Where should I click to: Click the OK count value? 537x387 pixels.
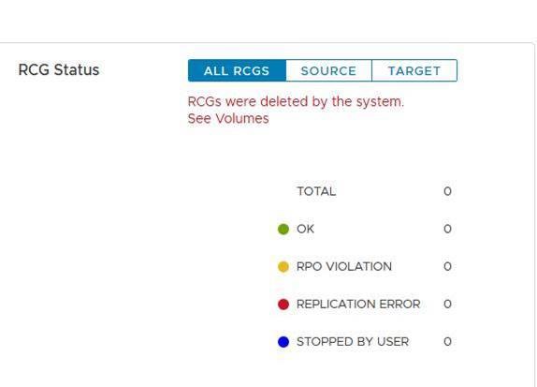coord(447,229)
